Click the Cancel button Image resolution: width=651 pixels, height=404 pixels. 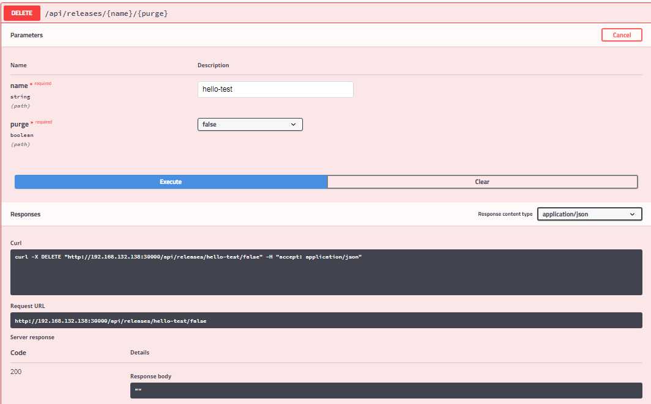point(622,35)
